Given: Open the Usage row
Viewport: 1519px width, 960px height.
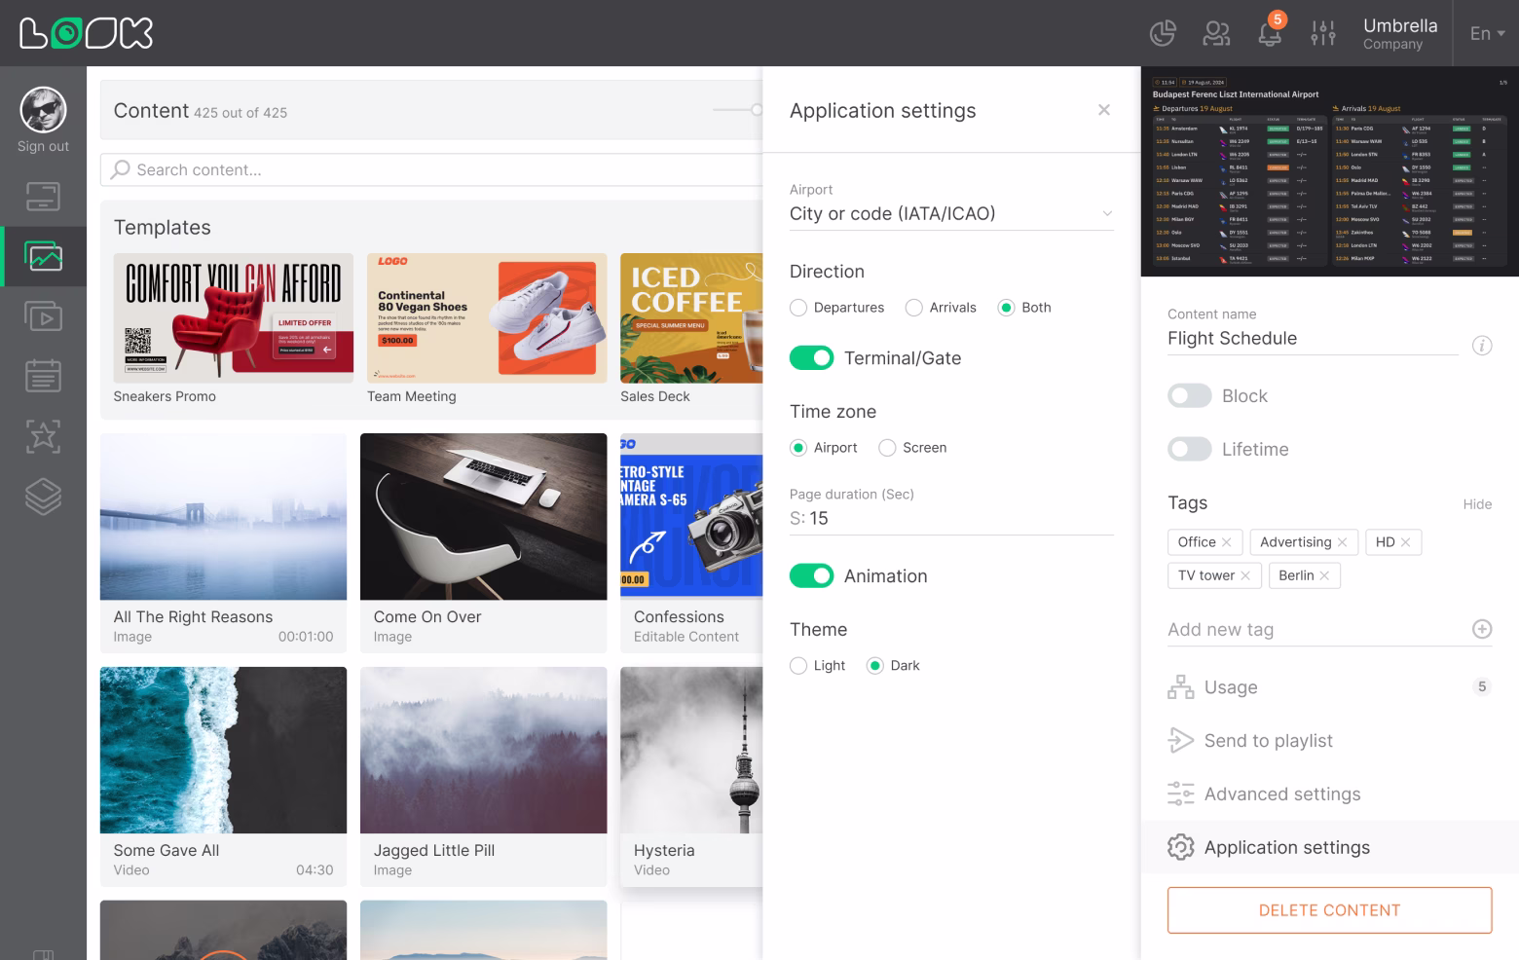Looking at the screenshot, I should [x=1329, y=687].
